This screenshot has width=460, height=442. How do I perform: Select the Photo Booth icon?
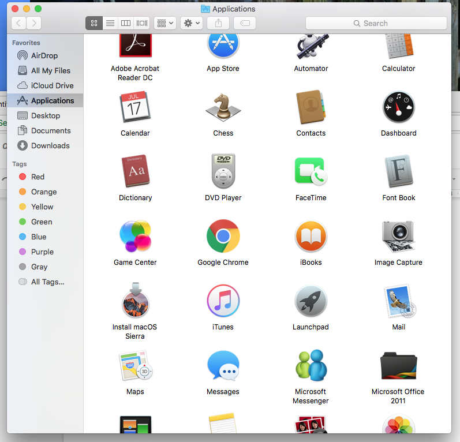pos(311,425)
